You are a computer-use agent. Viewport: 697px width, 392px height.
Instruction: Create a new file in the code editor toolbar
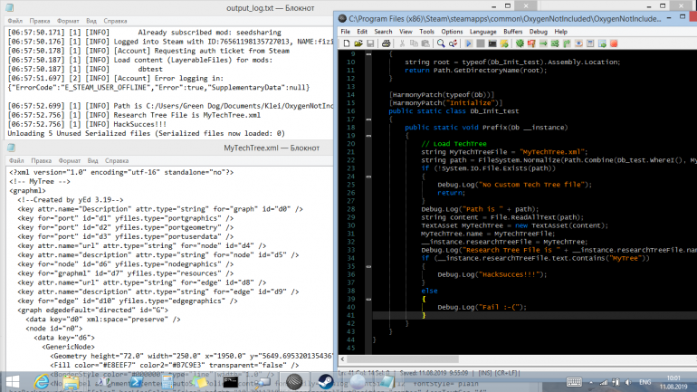(347, 43)
